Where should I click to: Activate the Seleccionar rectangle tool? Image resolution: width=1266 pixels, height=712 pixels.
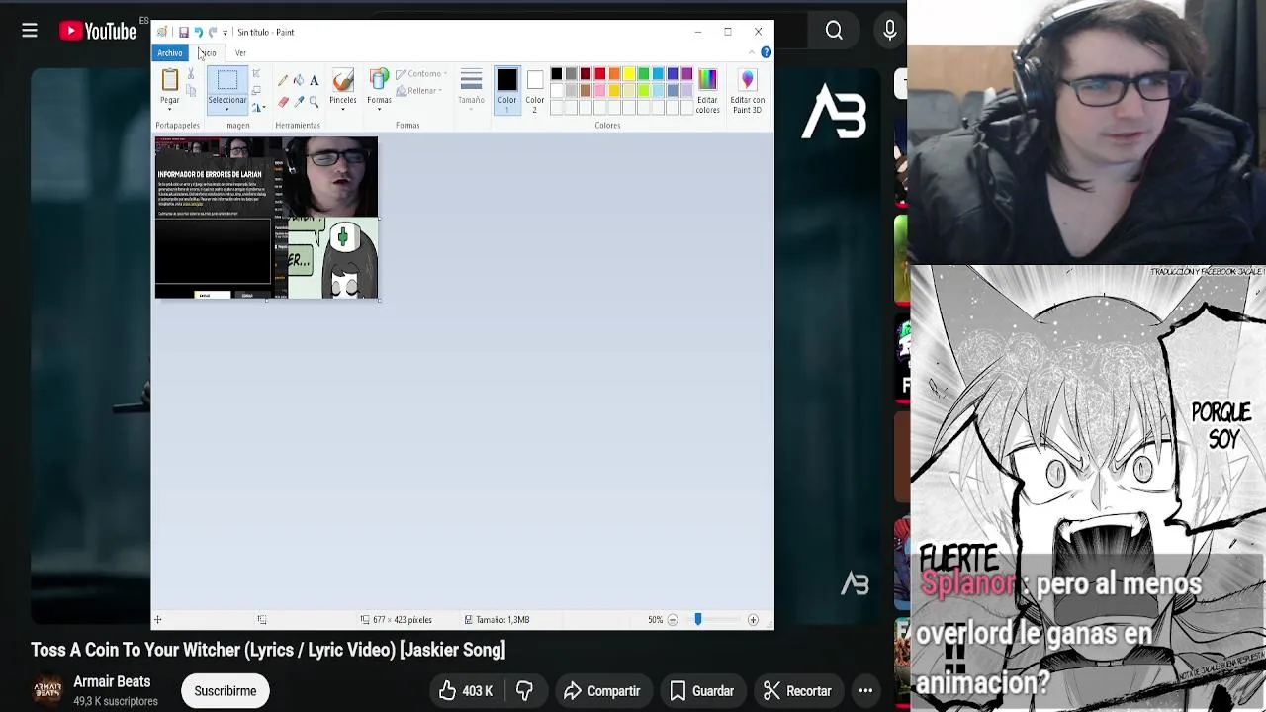(x=227, y=80)
